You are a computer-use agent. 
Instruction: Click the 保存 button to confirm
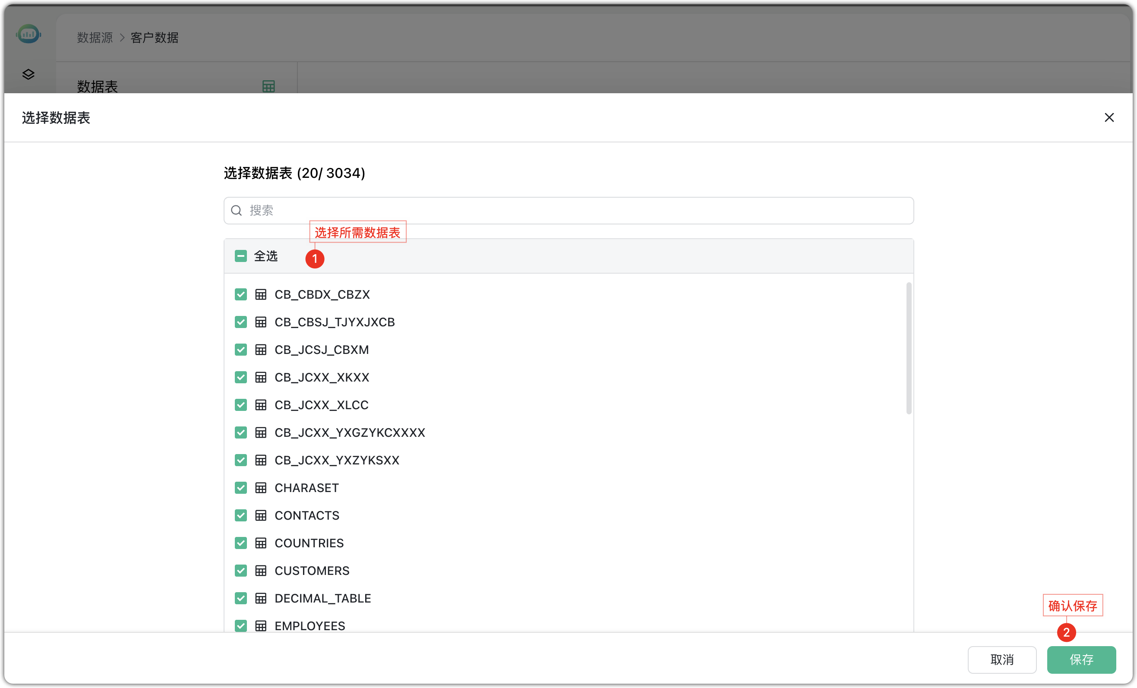tap(1081, 660)
